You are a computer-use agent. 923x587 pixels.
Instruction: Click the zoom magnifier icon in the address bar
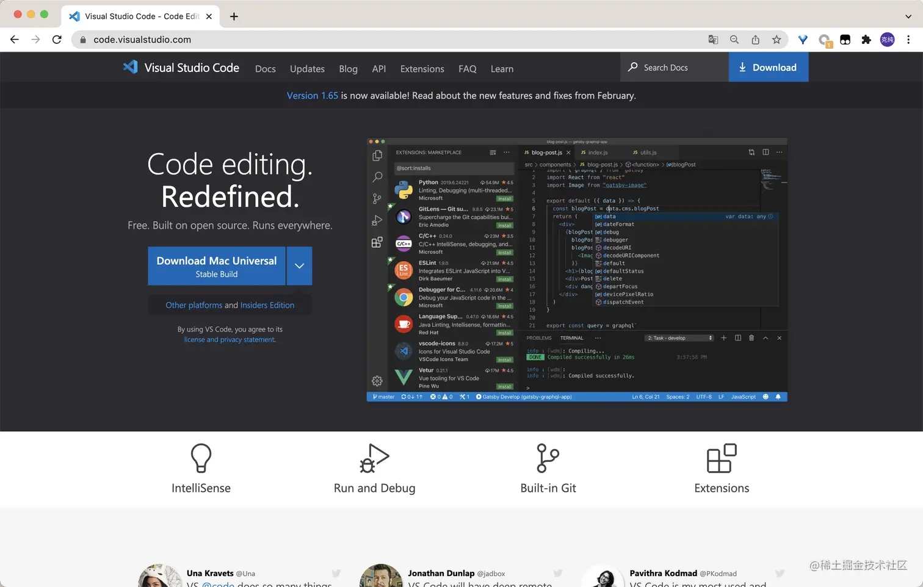coord(734,40)
